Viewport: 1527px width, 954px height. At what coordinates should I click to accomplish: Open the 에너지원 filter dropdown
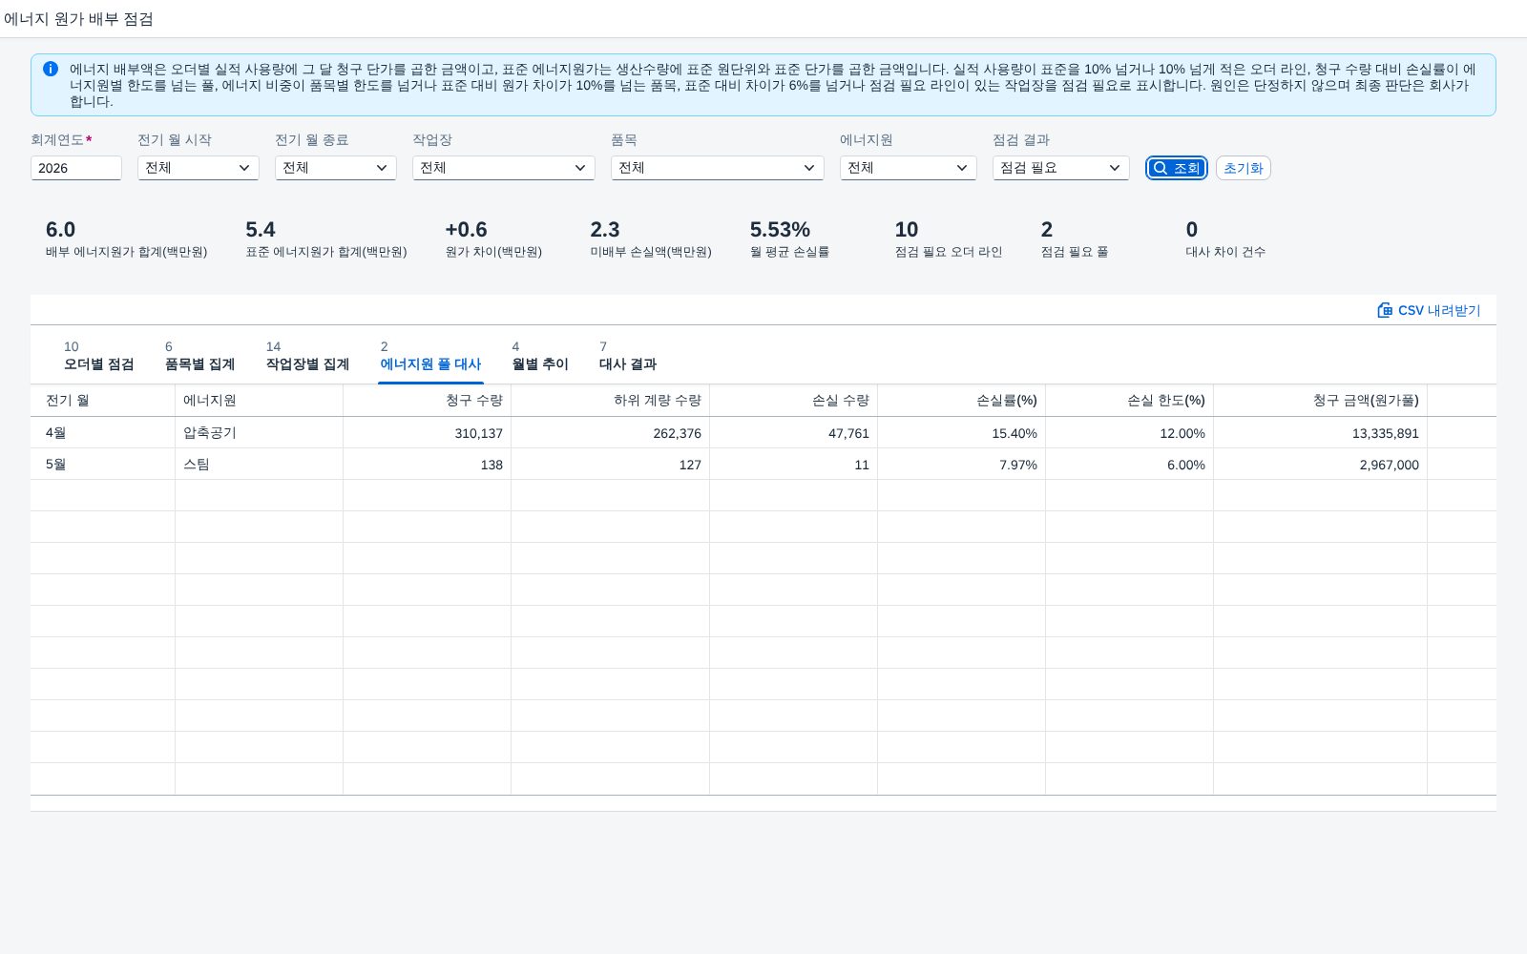pyautogui.click(x=909, y=168)
